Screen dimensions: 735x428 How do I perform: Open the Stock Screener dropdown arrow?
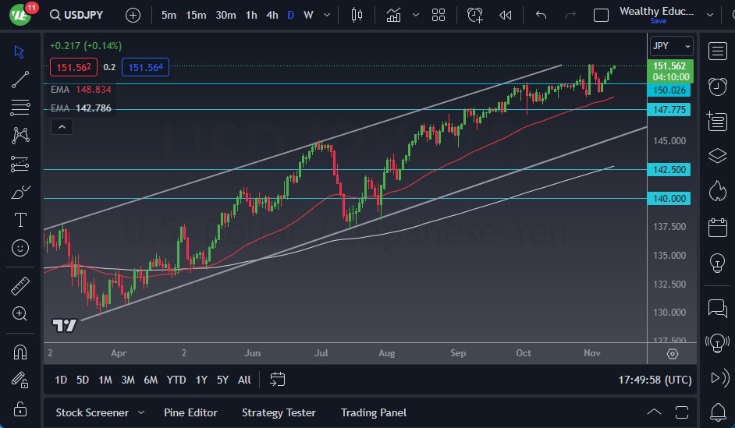pyautogui.click(x=141, y=412)
